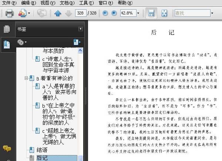Click the 查找 search box
Screen dimensions: 222x161
click(x=192, y=13)
